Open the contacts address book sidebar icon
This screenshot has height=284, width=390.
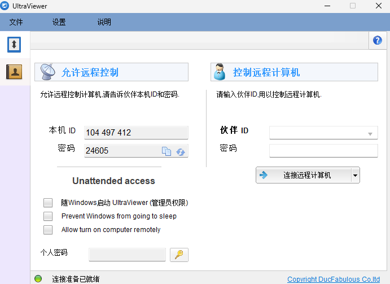[x=14, y=72]
